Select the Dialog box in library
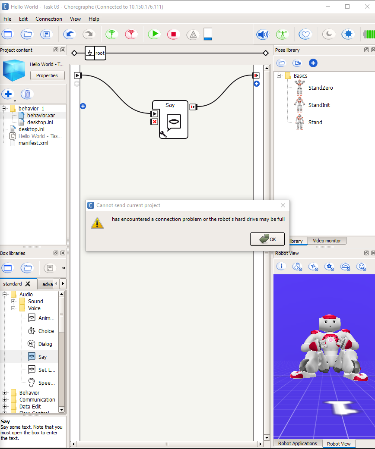The image size is (375, 449). [x=40, y=344]
